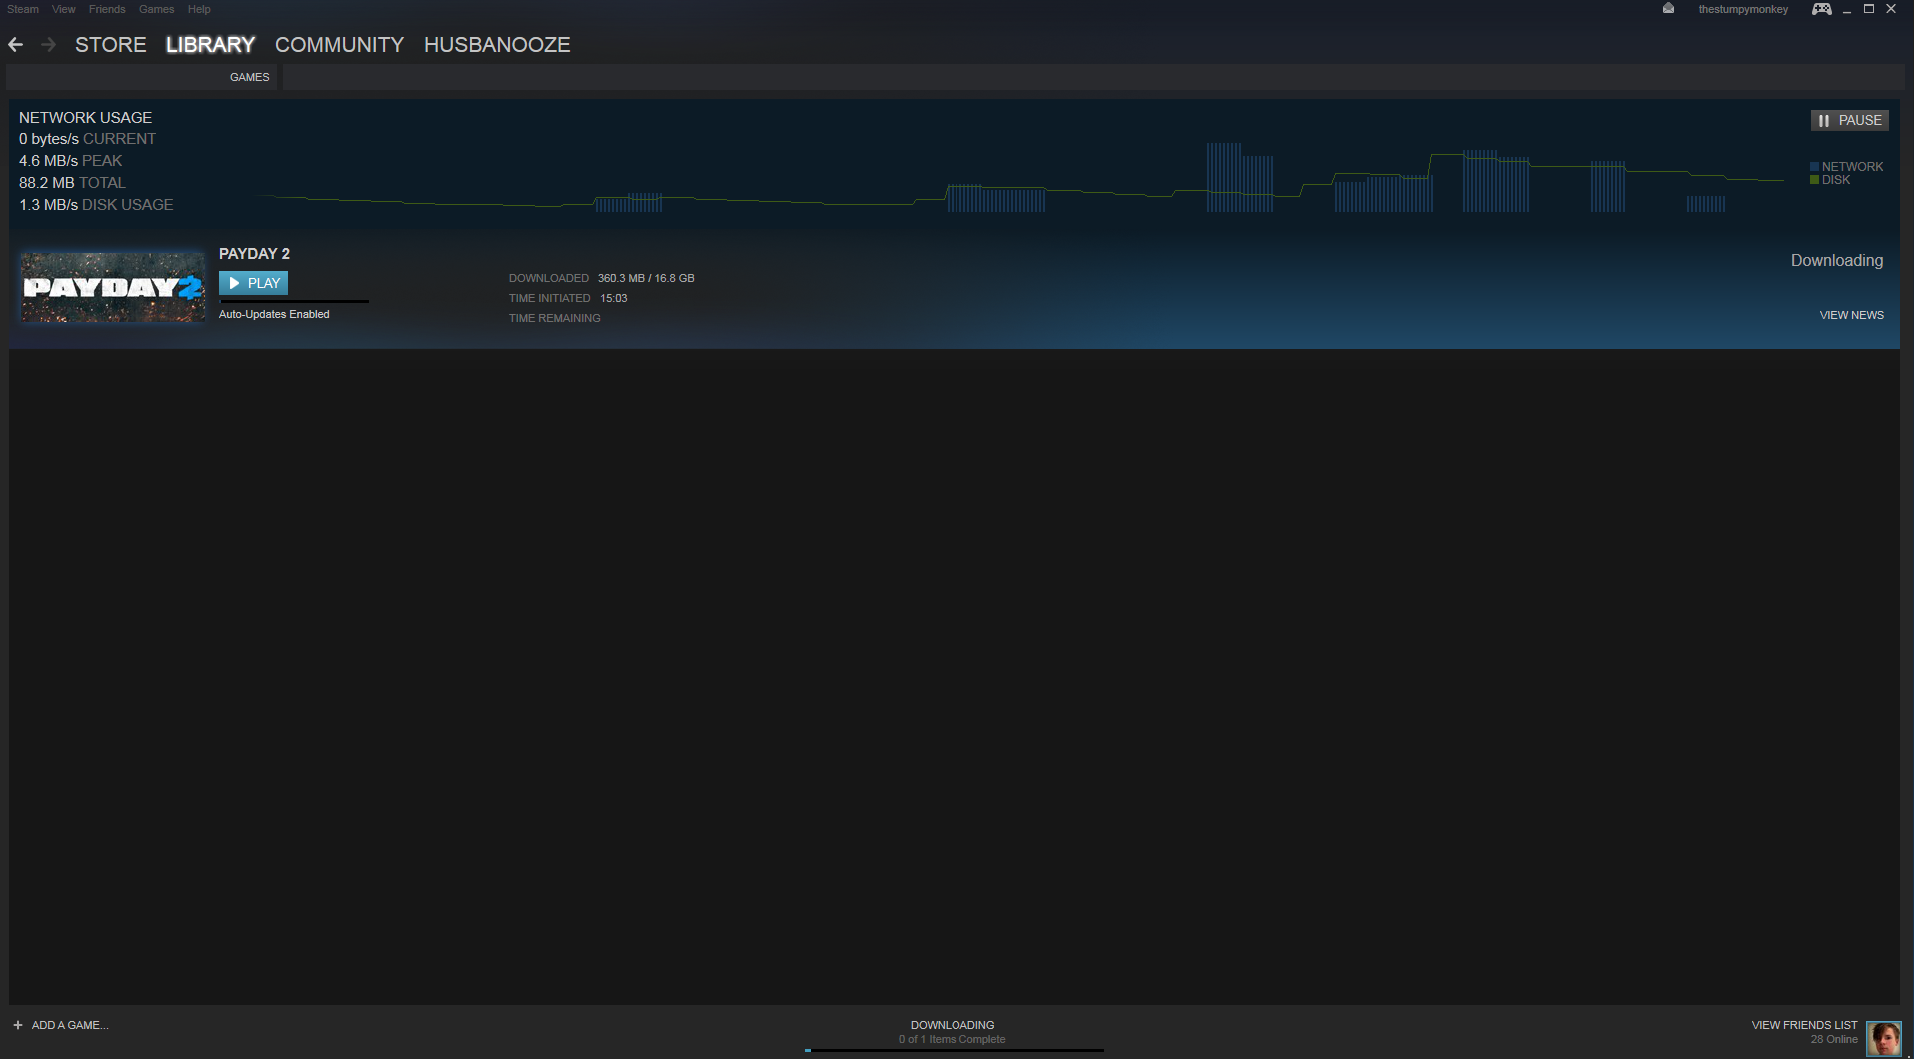Image resolution: width=1914 pixels, height=1059 pixels.
Task: Open the notifications inbox icon
Action: click(1668, 8)
